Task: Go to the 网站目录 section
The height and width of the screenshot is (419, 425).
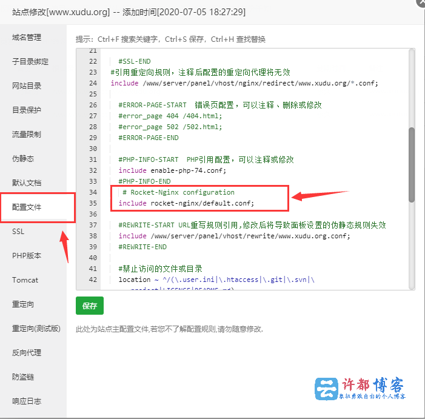Action: [x=27, y=86]
